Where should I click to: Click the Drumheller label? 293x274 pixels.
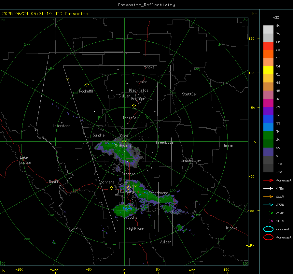point(191,161)
